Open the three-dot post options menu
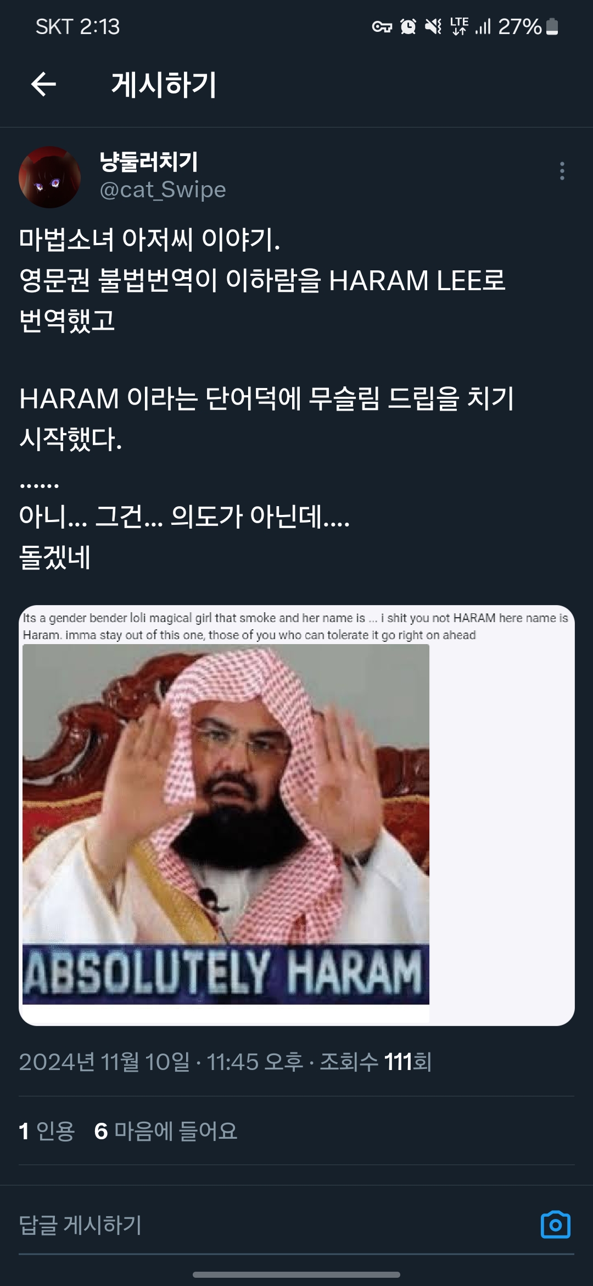The height and width of the screenshot is (1286, 593). [562, 171]
